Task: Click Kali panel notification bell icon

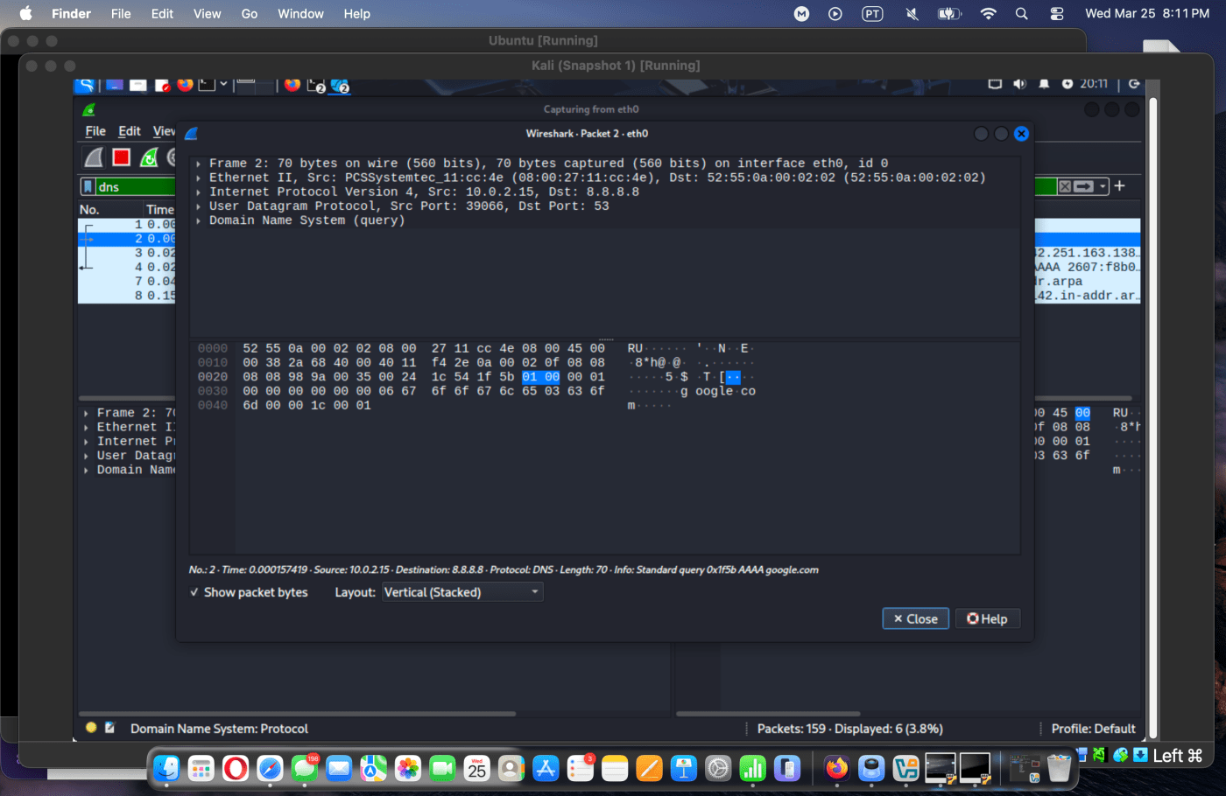Action: pos(1044,84)
